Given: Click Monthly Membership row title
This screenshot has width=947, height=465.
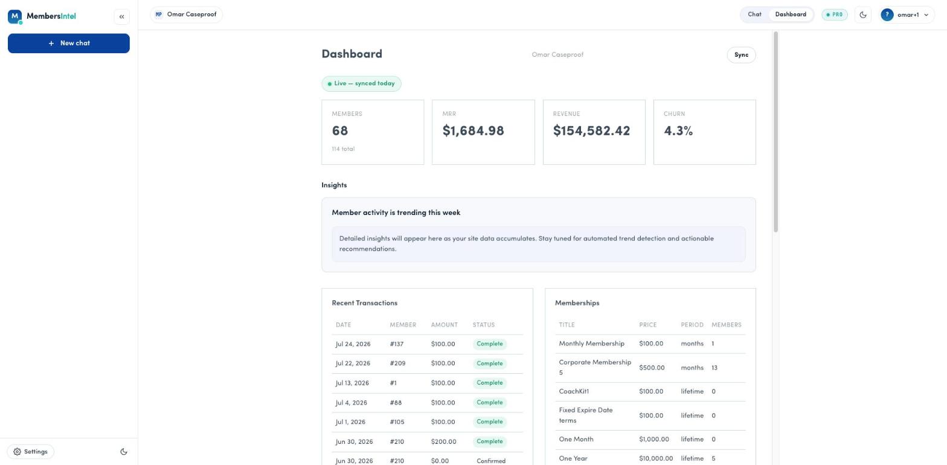Looking at the screenshot, I should click(591, 344).
